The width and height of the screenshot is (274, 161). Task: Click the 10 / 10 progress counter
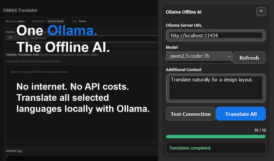tap(260, 130)
